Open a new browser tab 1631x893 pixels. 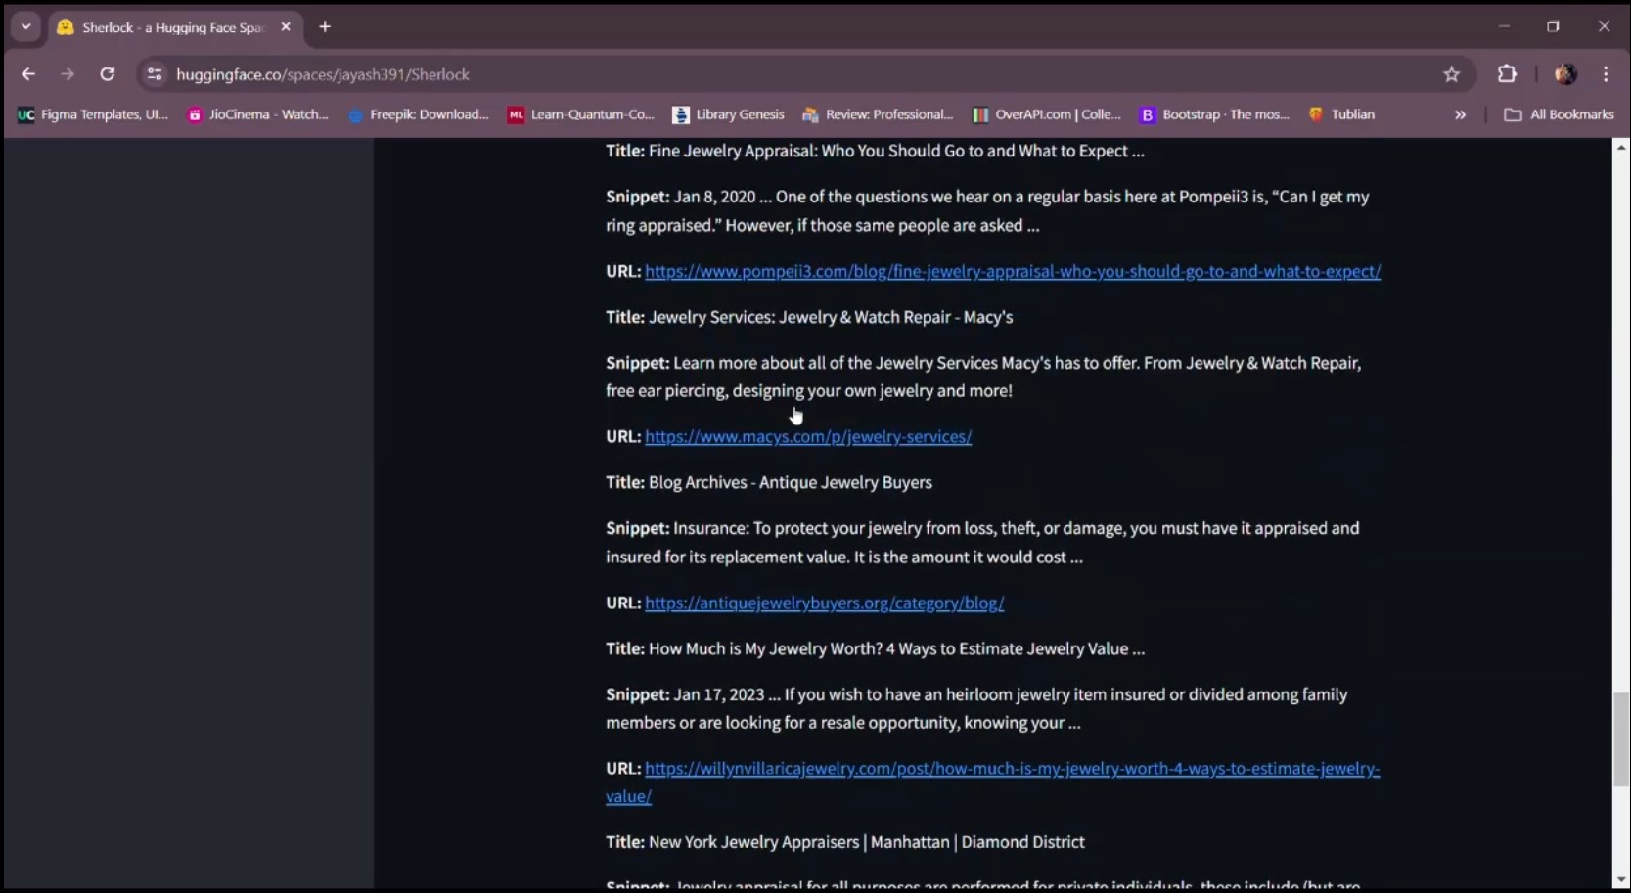point(325,27)
